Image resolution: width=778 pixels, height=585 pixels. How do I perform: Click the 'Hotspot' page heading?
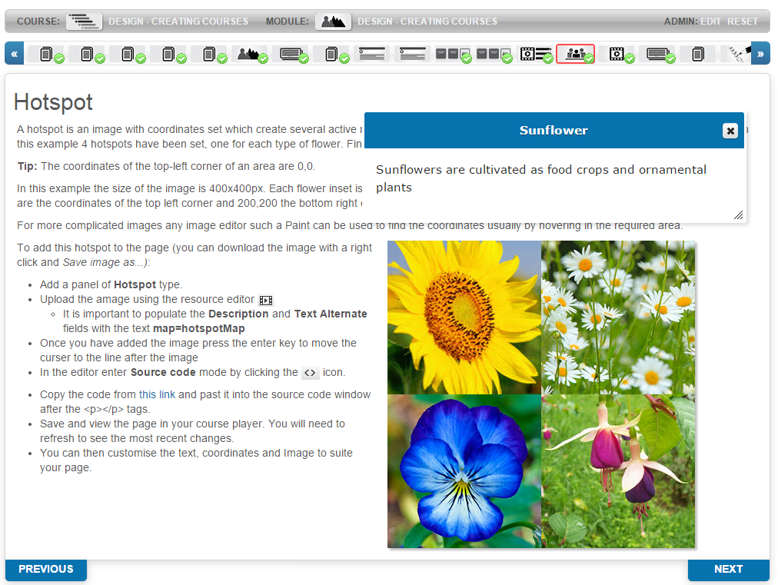coord(53,102)
